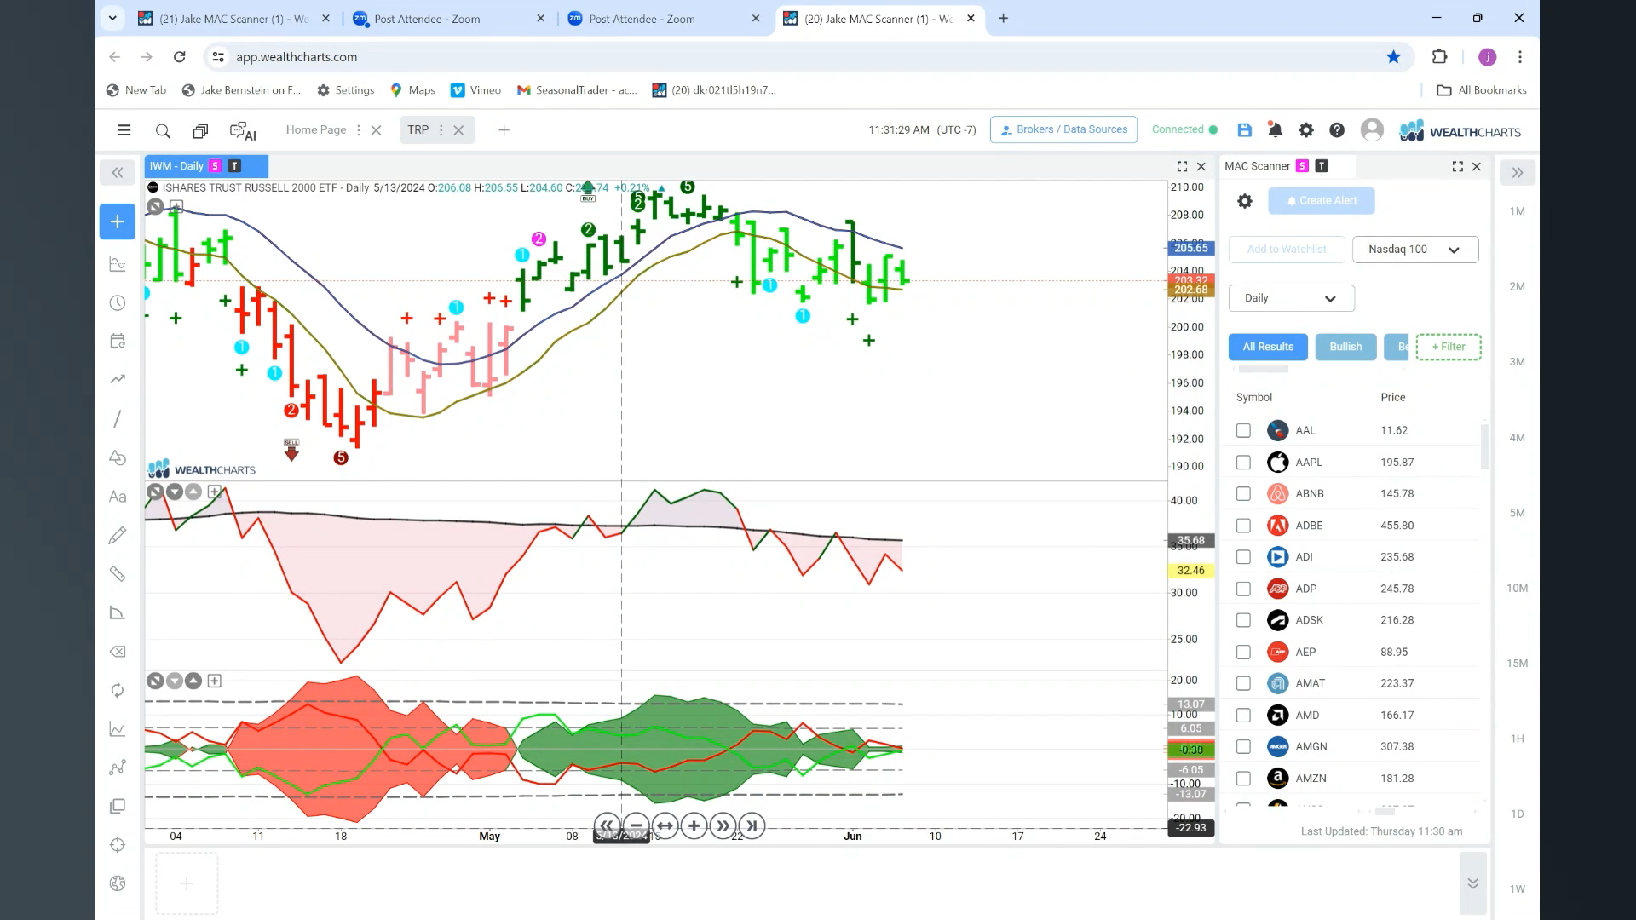Screen dimensions: 1636x920
Task: Open the hamburger main menu
Action: pos(124,130)
